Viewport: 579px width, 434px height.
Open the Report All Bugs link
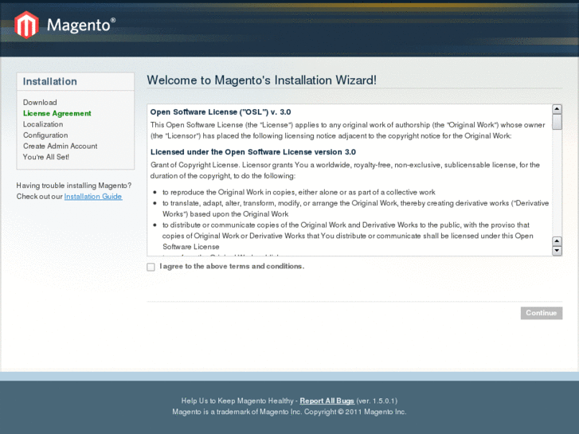click(327, 401)
